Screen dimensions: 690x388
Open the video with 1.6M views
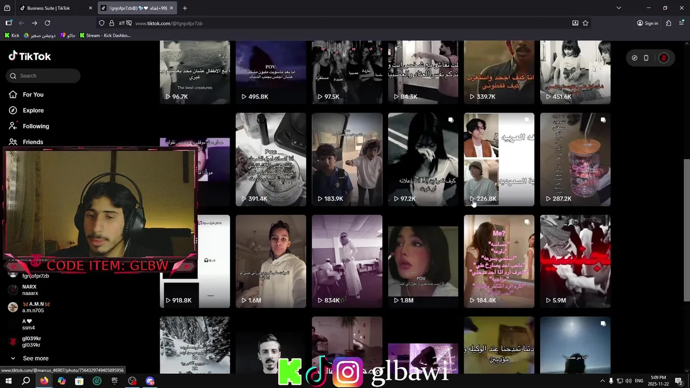(x=271, y=261)
